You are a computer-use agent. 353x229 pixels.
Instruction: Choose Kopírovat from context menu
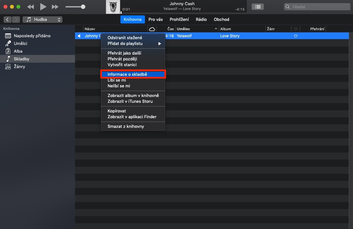[133, 111]
